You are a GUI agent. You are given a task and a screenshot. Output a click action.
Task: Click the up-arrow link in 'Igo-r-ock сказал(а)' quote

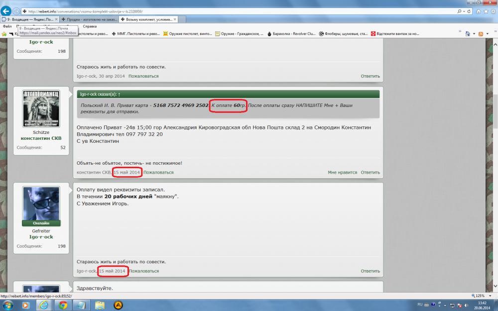119,94
